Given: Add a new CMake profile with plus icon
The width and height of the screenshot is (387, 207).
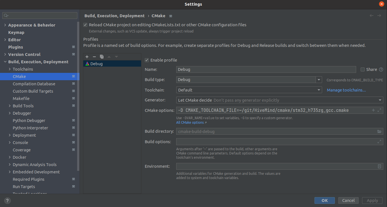Looking at the screenshot, I should (x=87, y=57).
